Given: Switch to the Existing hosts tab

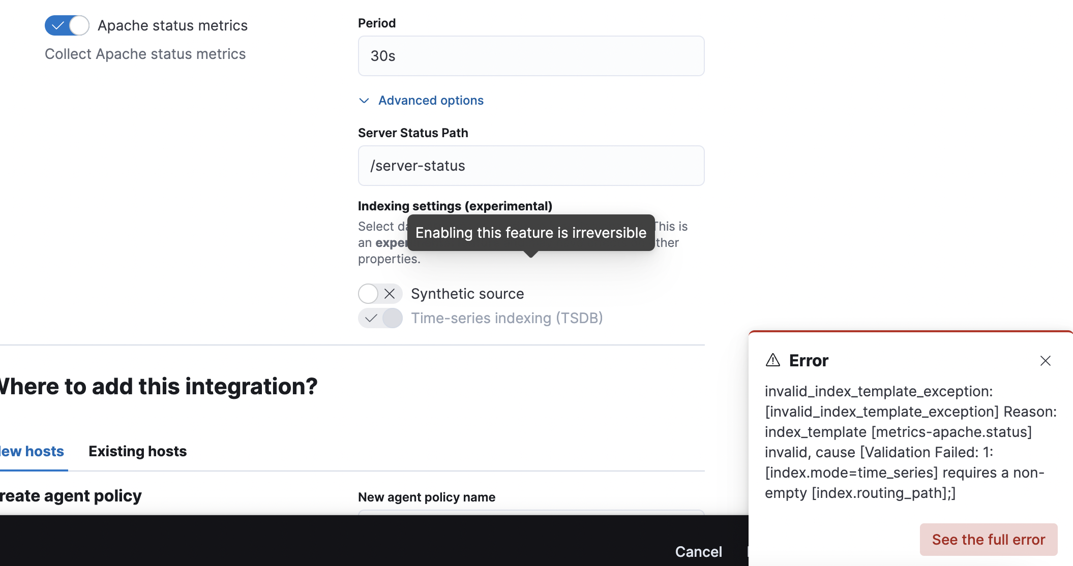Looking at the screenshot, I should (137, 451).
